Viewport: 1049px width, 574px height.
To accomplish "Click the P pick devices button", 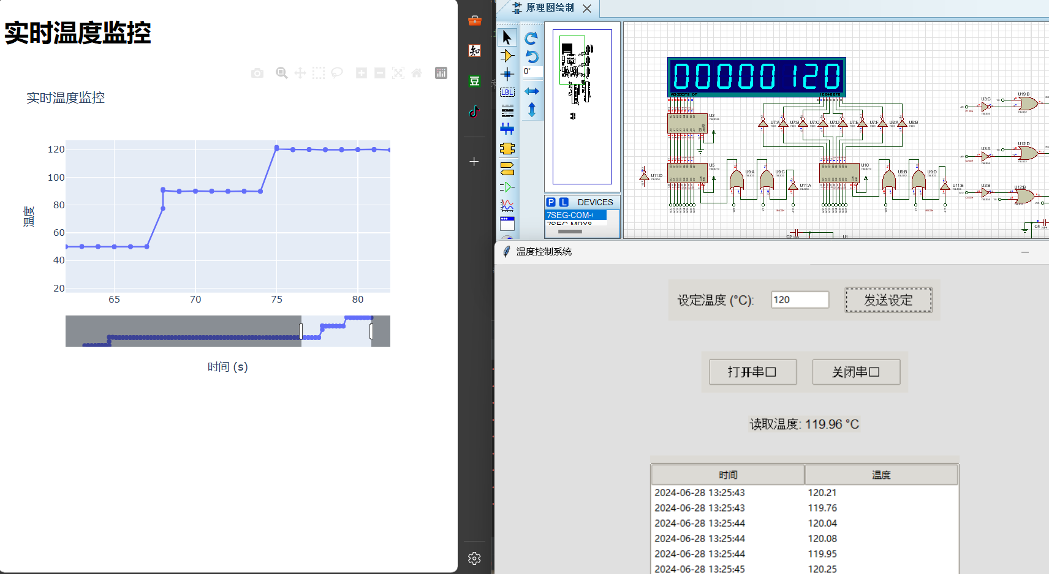I will tap(551, 202).
